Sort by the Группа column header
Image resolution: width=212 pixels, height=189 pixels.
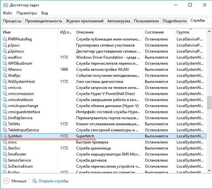[x=190, y=32]
